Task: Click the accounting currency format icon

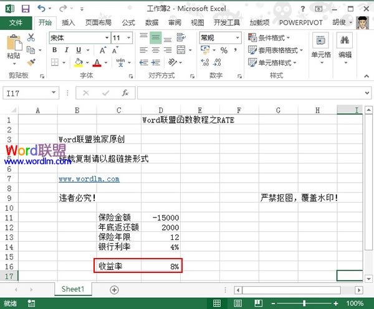Action: [205, 50]
